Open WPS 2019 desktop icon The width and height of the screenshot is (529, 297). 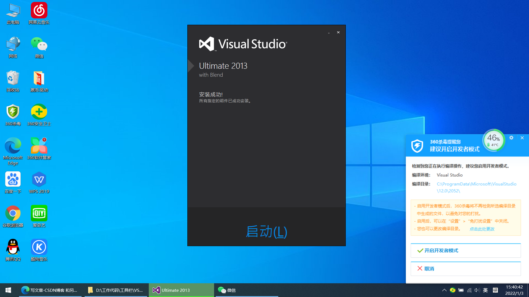(x=39, y=183)
